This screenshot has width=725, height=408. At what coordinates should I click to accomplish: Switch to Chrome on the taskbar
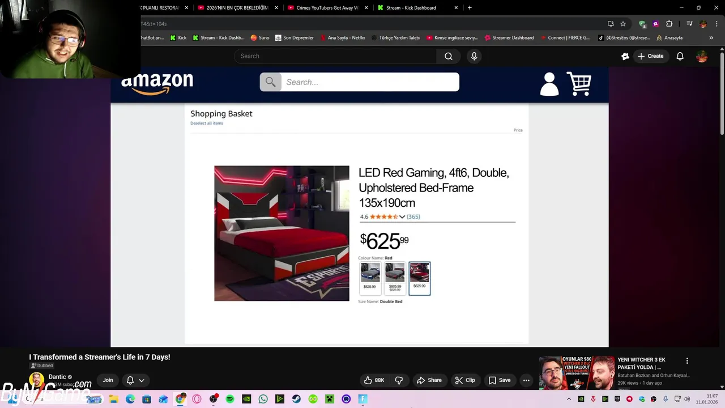pyautogui.click(x=180, y=399)
